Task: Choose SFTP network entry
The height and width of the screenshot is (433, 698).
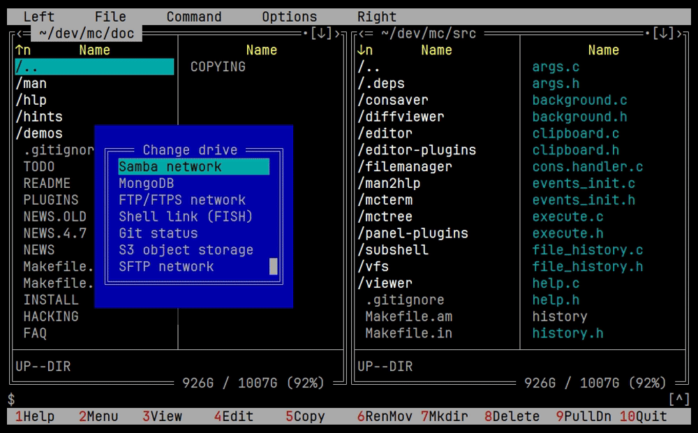Action: [x=166, y=266]
